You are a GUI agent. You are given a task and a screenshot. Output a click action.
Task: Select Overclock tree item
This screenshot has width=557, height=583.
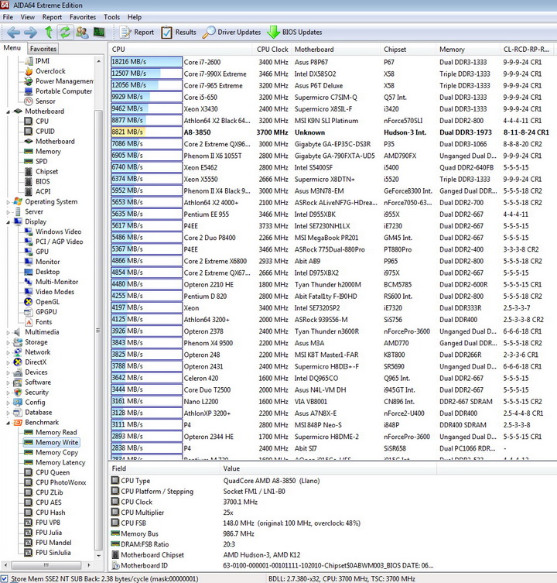[x=50, y=71]
